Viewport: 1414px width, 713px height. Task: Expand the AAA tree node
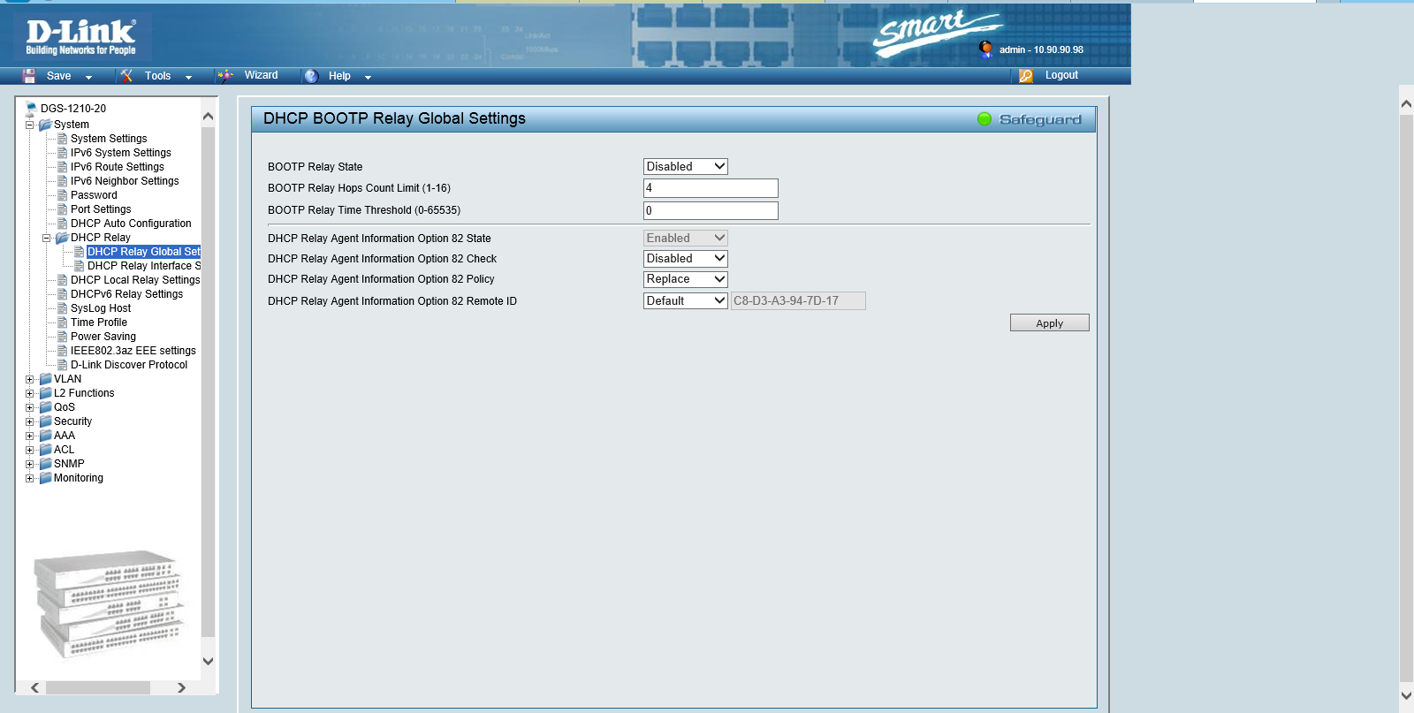(x=29, y=436)
